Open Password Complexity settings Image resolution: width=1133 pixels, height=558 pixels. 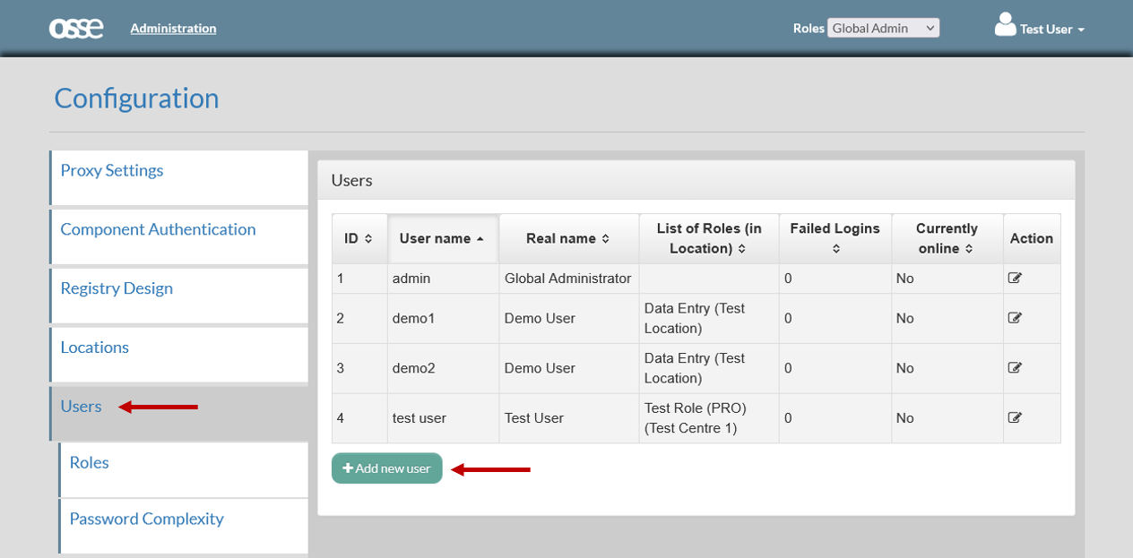point(184,526)
